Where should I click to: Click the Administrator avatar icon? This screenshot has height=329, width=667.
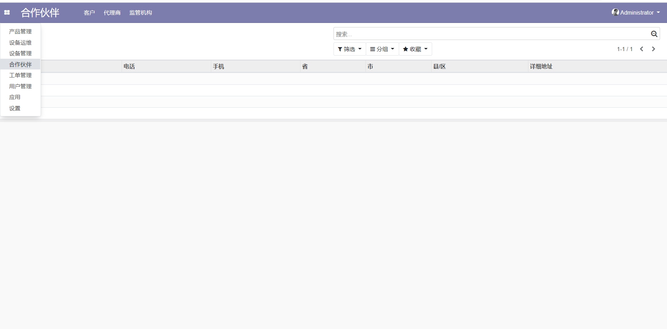[x=615, y=12]
